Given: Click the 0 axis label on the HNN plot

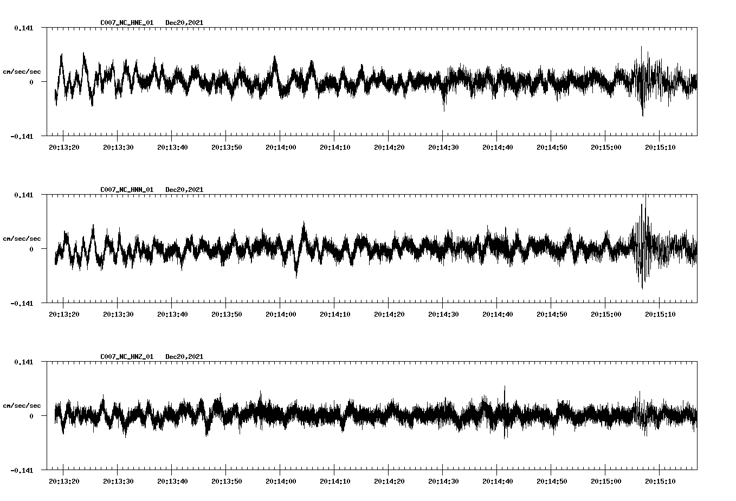Looking at the screenshot, I should pos(31,249).
